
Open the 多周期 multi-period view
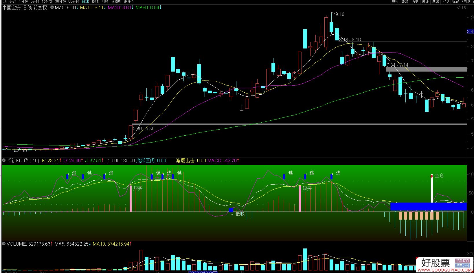116,1
